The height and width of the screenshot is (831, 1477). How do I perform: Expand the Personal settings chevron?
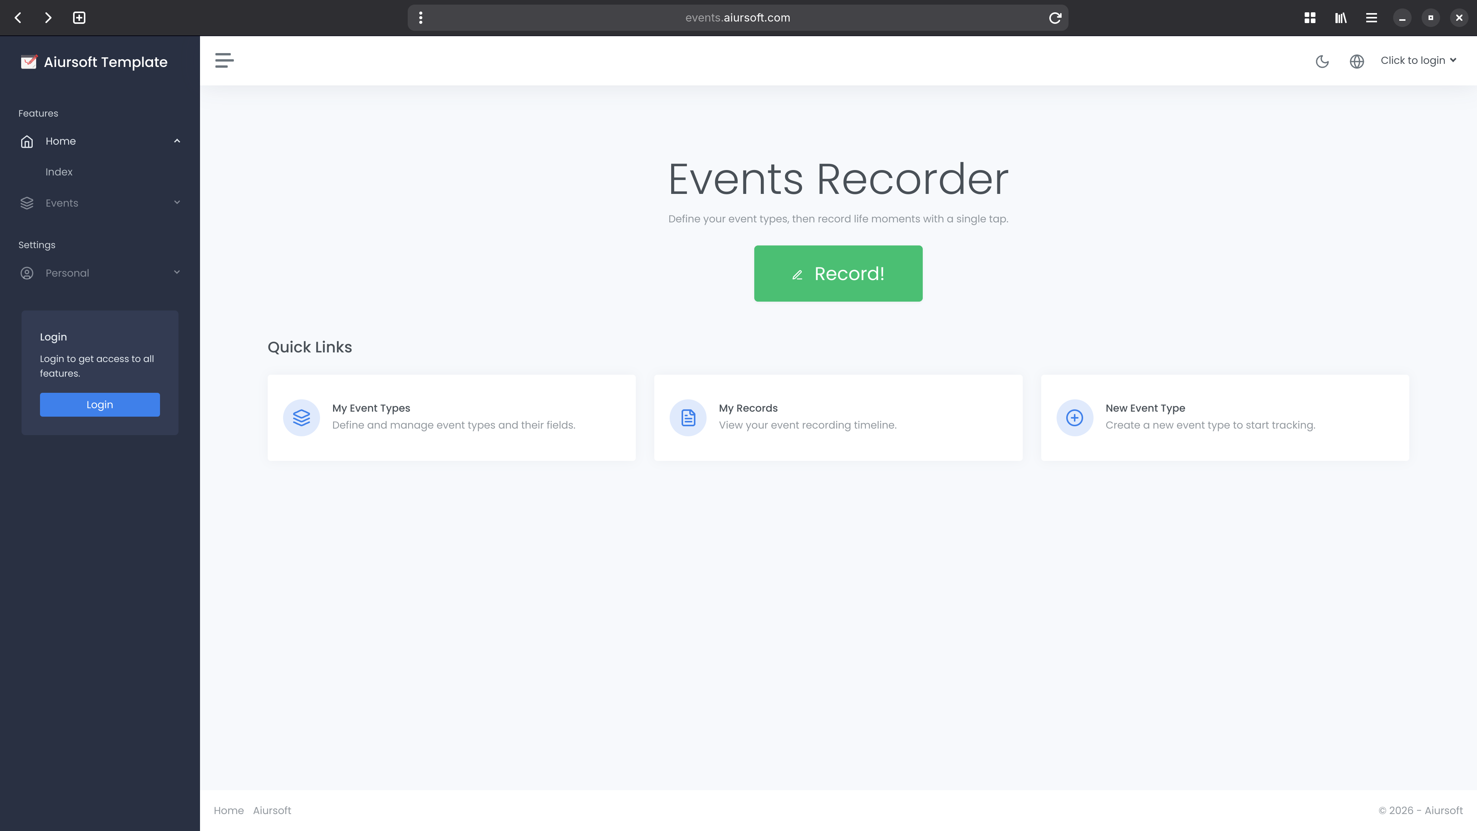177,273
